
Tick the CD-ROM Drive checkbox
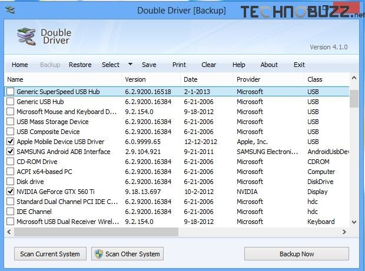click(10, 162)
